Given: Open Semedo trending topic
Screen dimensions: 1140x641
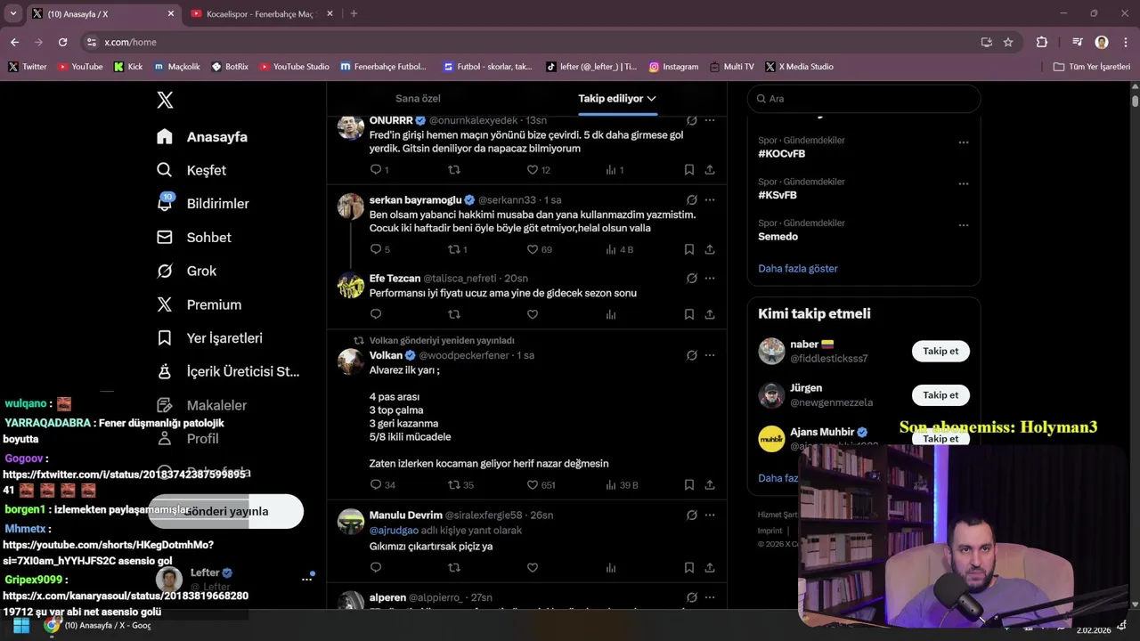Looking at the screenshot, I should (x=778, y=237).
